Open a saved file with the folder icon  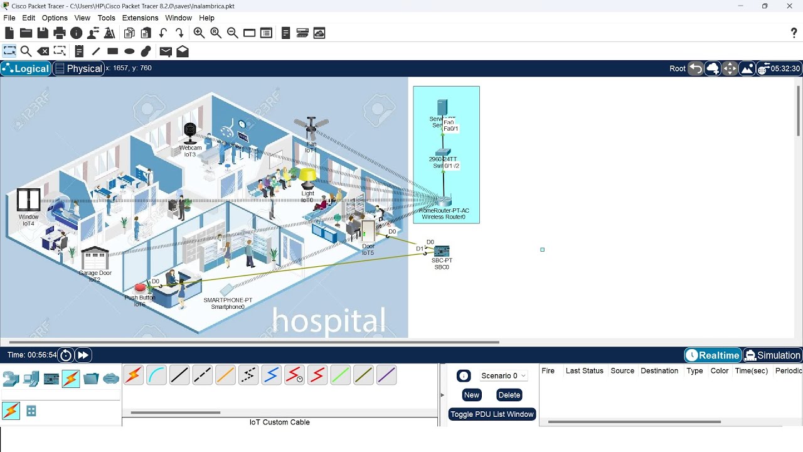26,33
